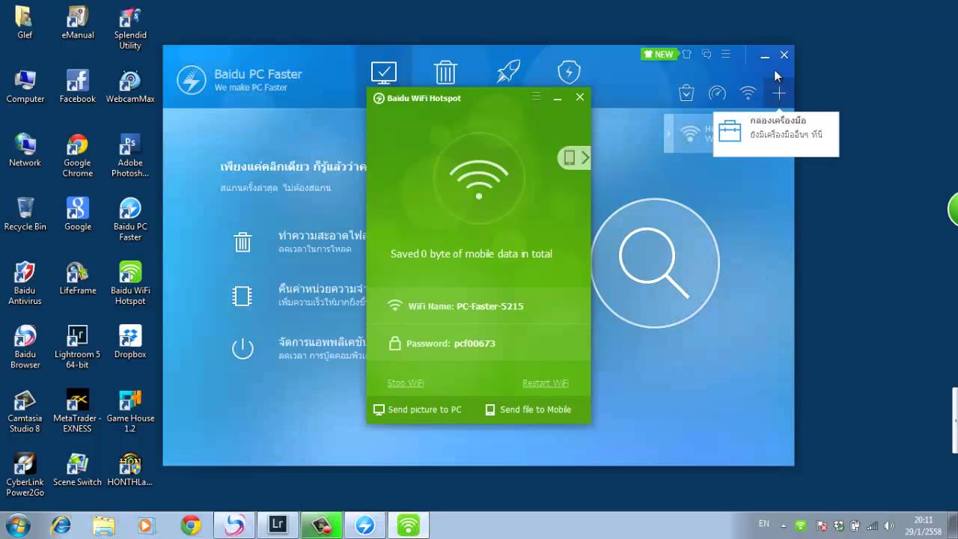Open the Checkup monitor tab in PC Faster
Image resolution: width=958 pixels, height=539 pixels.
(x=384, y=73)
